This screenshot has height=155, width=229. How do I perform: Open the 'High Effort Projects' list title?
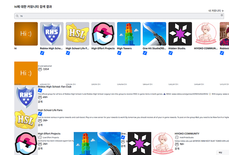pyautogui.click(x=49, y=134)
